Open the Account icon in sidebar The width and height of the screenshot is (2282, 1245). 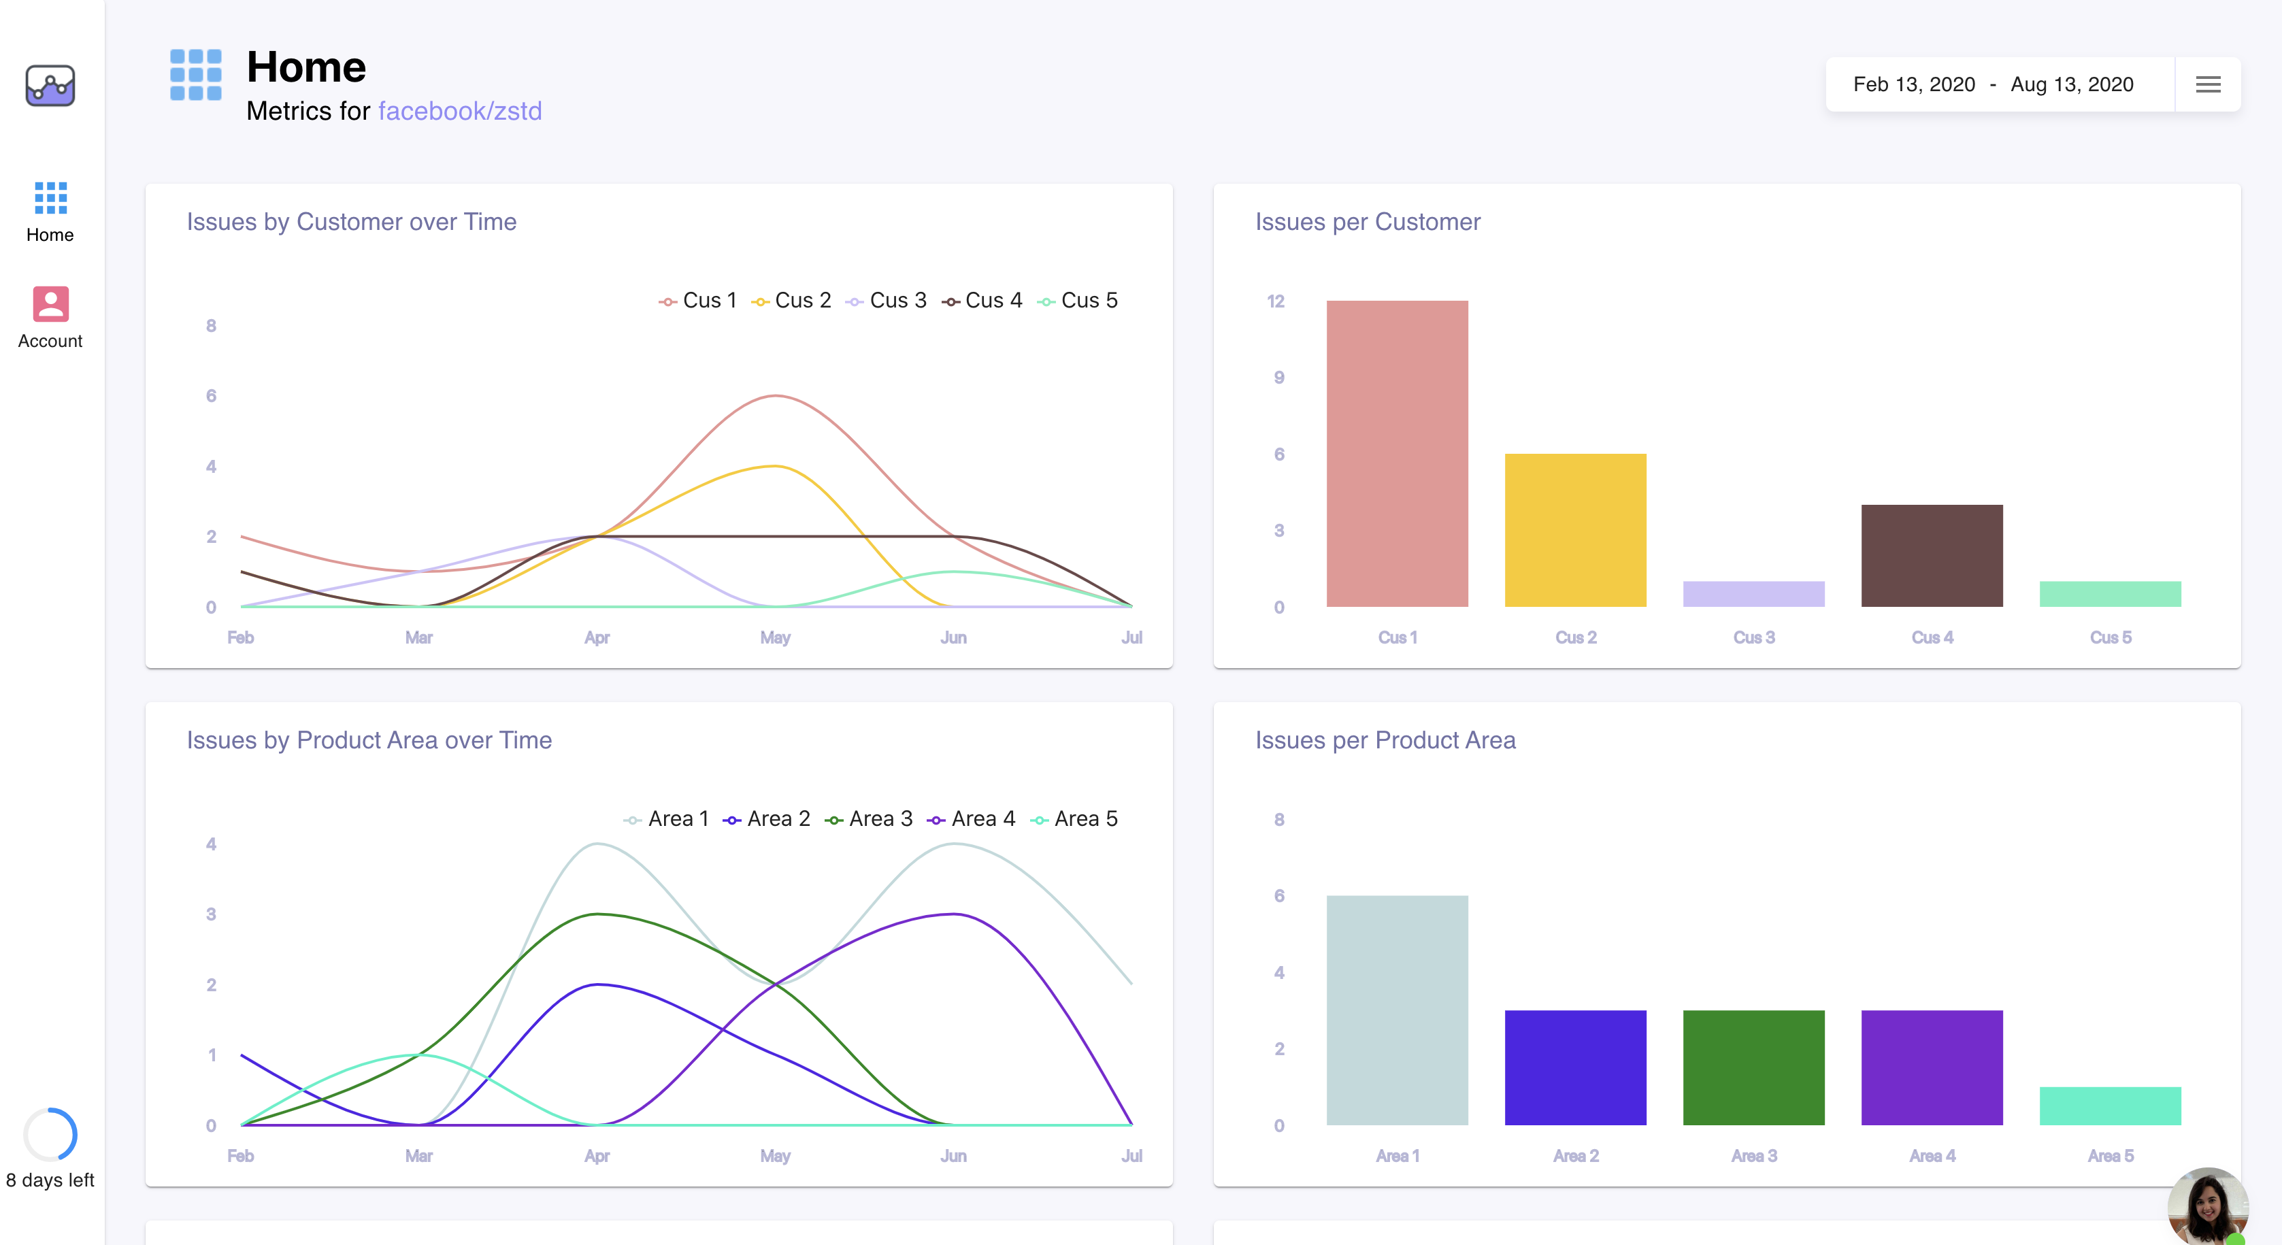coord(50,305)
